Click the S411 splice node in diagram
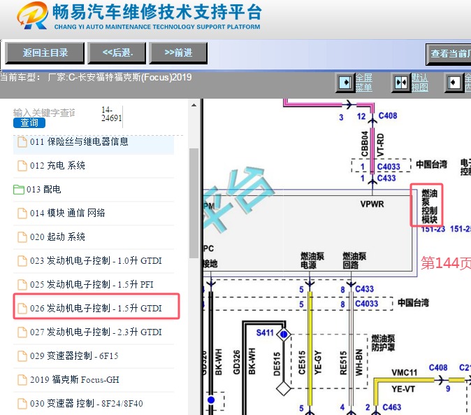Viewport: 471px width, 415px height. (284, 334)
